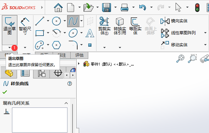Click the Select cursor arrow tool
The width and height of the screenshot is (209, 133).
[178, 8]
